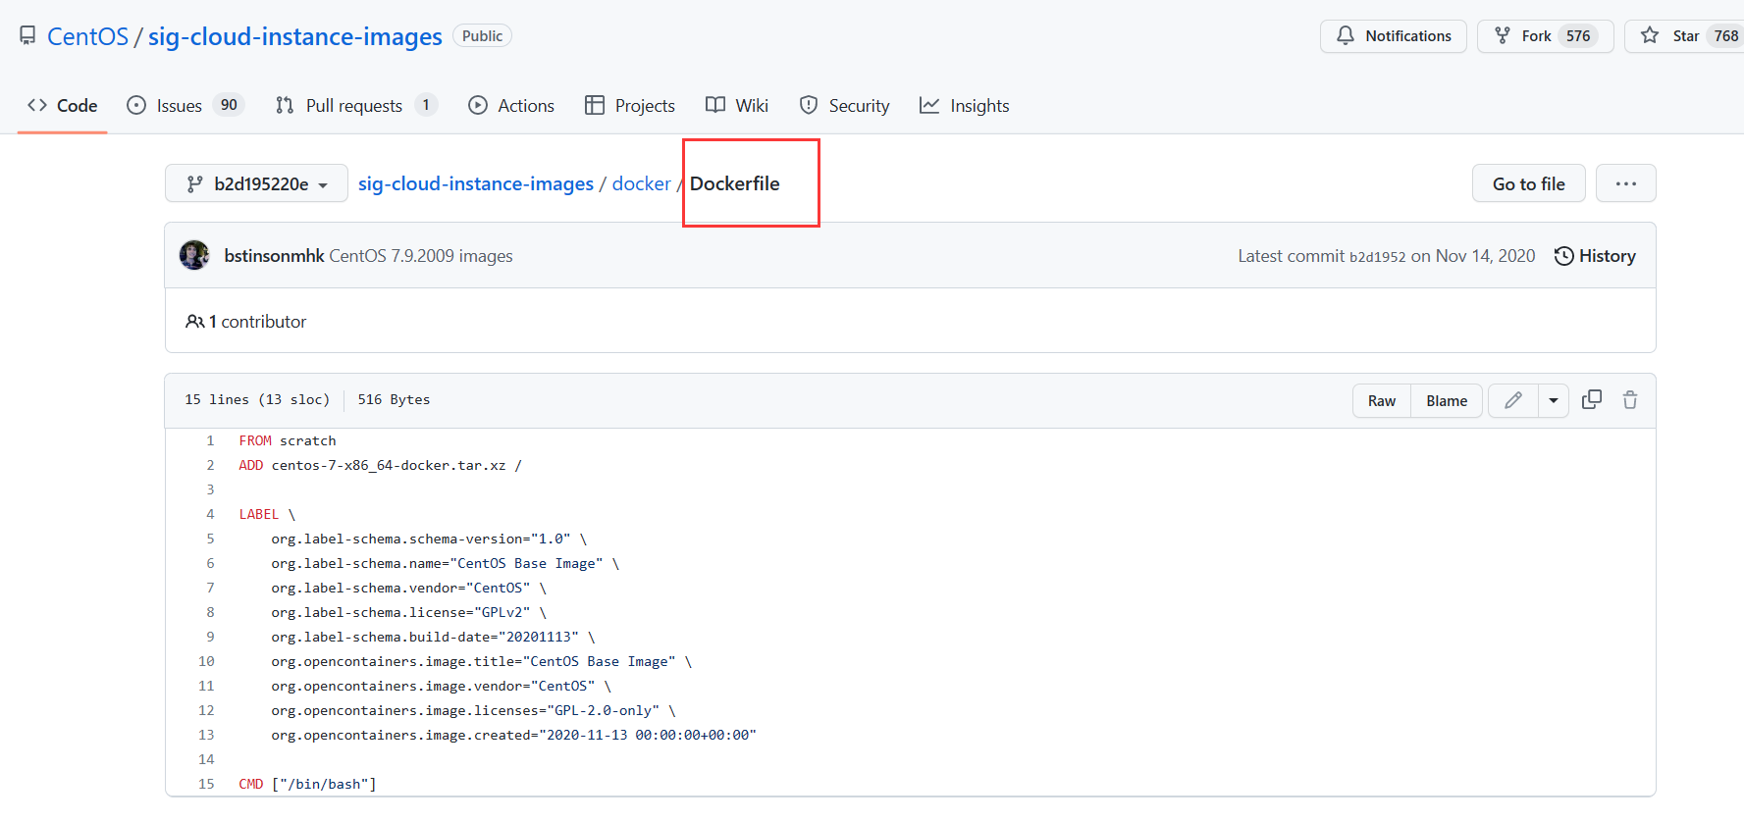The image size is (1744, 822).
Task: Open sig-cloud-instance-images breadcrumb link
Action: pos(476,183)
